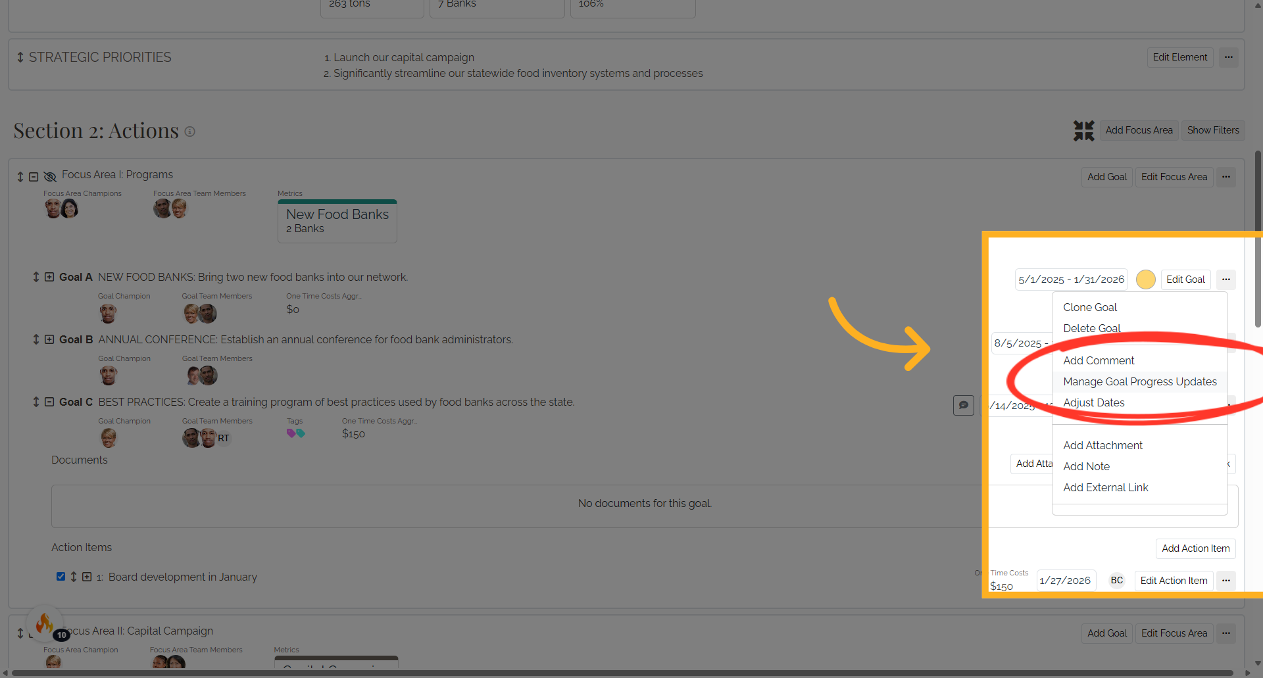The width and height of the screenshot is (1263, 678).
Task: Click the second Focus Area I champion avatar
Action: point(70,208)
